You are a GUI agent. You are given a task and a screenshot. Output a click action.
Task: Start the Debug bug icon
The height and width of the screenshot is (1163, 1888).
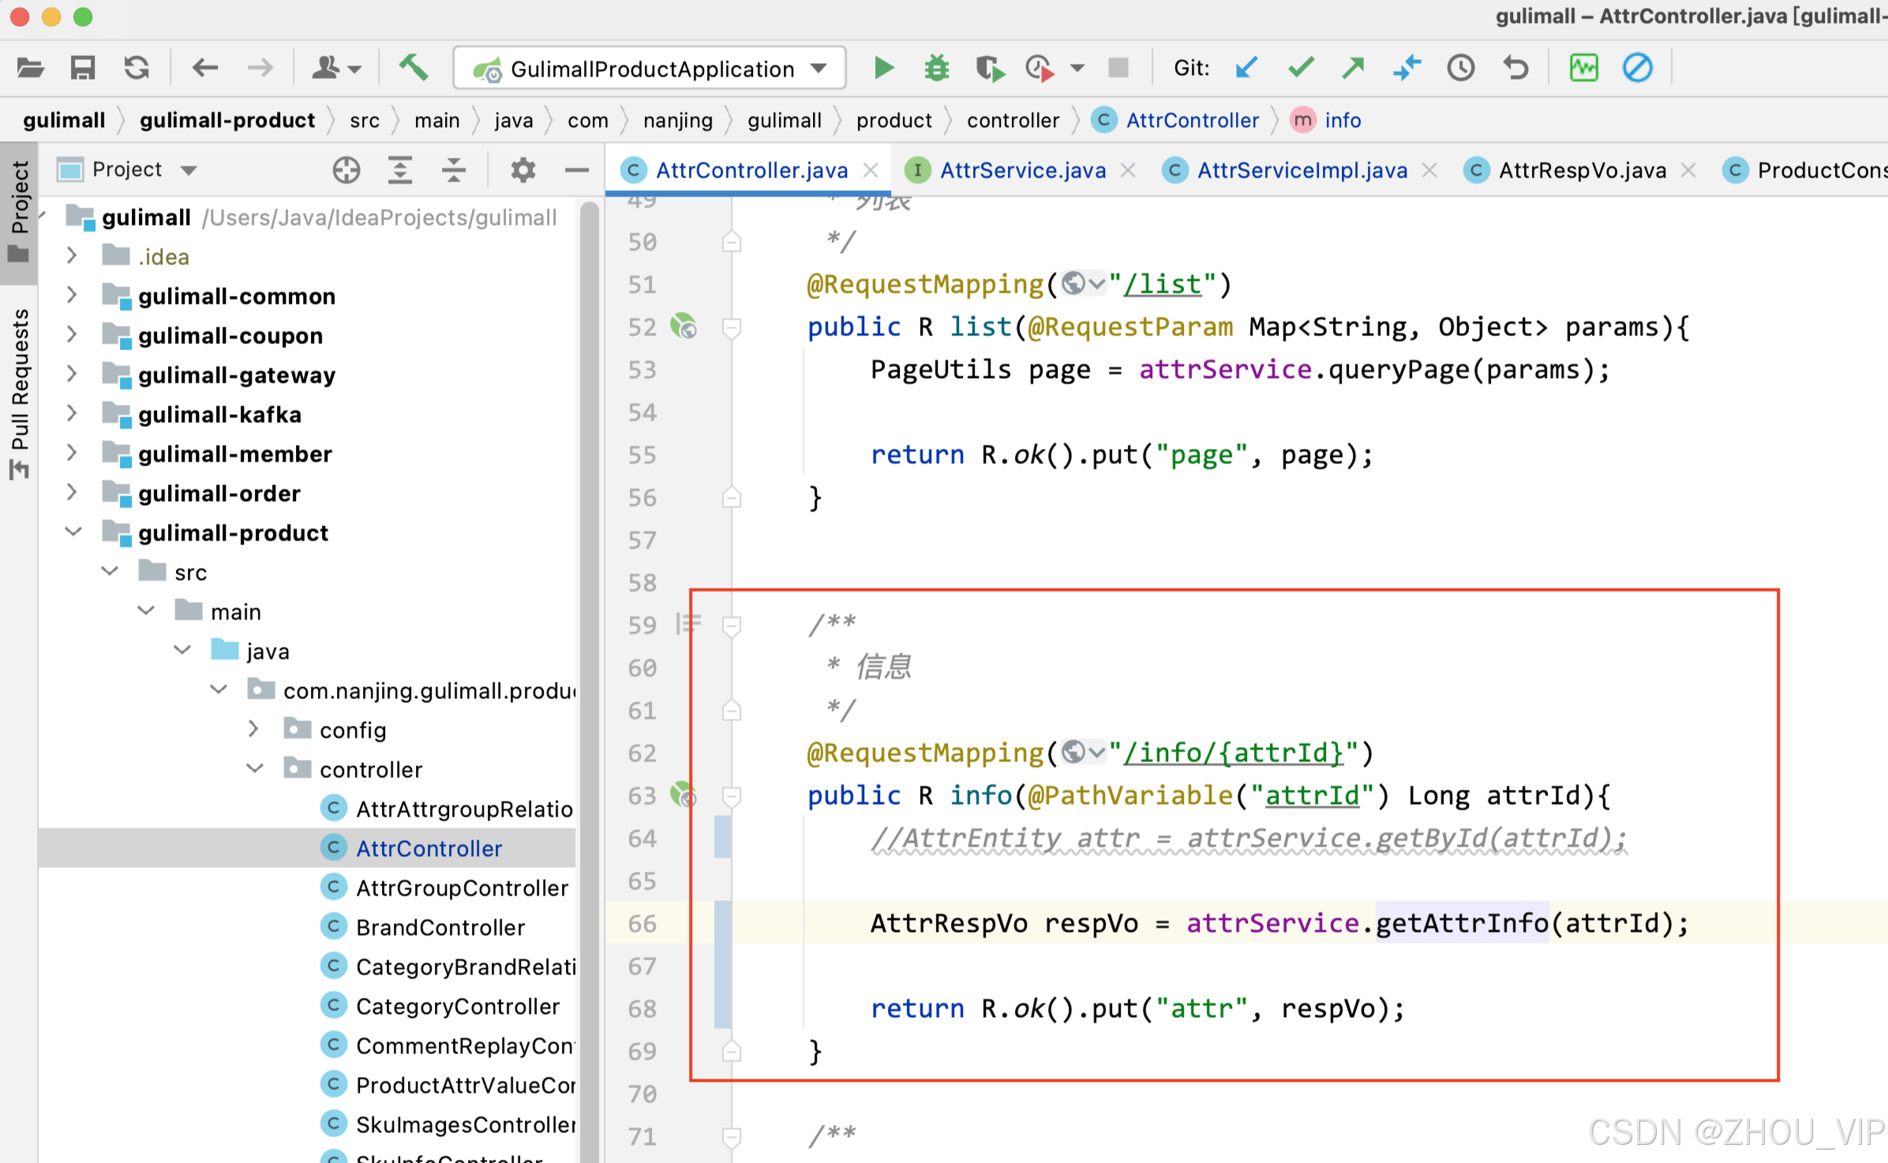[x=936, y=69]
